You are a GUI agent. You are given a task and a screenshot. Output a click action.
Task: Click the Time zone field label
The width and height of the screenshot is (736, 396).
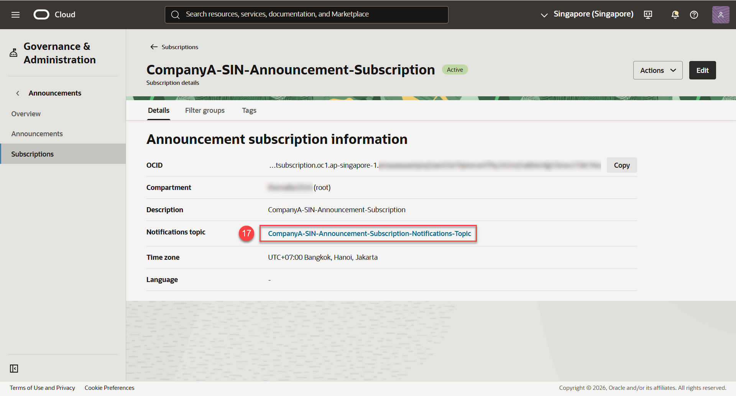click(163, 257)
